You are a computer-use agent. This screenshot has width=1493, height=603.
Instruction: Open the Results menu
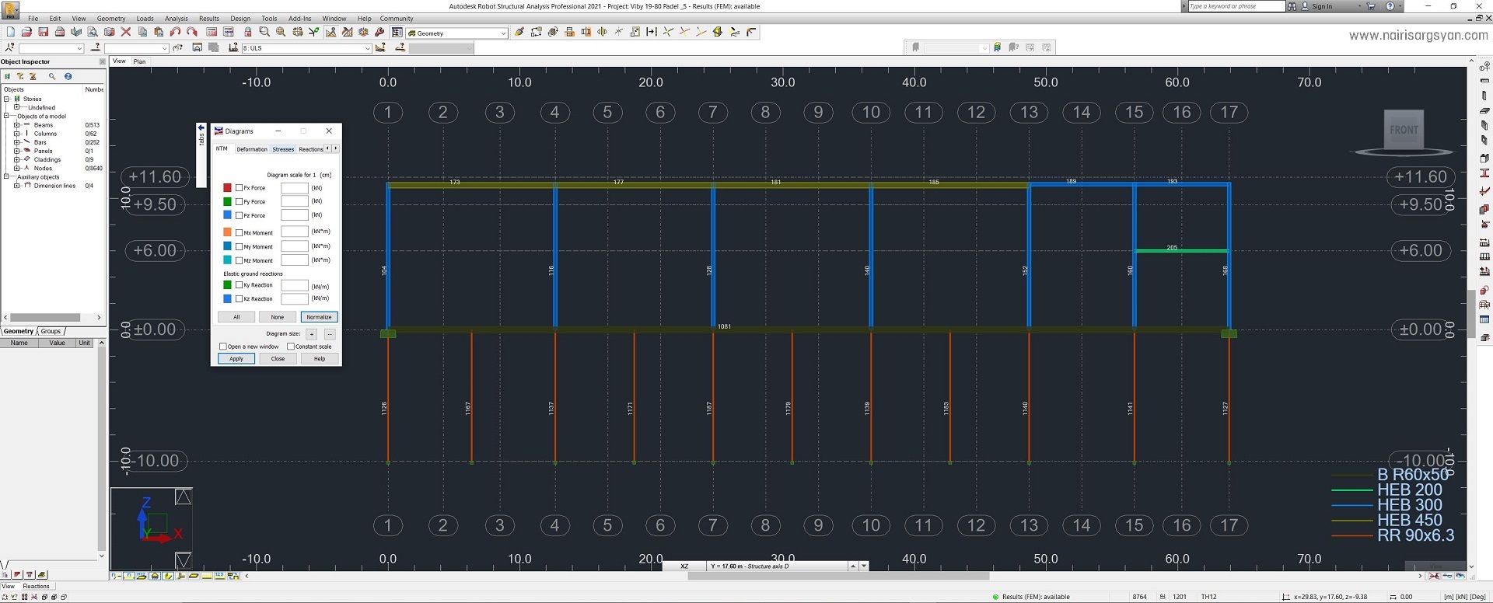pyautogui.click(x=208, y=19)
